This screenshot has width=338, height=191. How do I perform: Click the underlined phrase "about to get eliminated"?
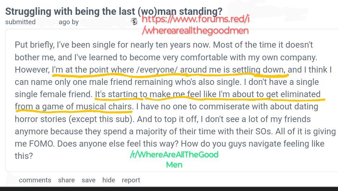point(276,95)
